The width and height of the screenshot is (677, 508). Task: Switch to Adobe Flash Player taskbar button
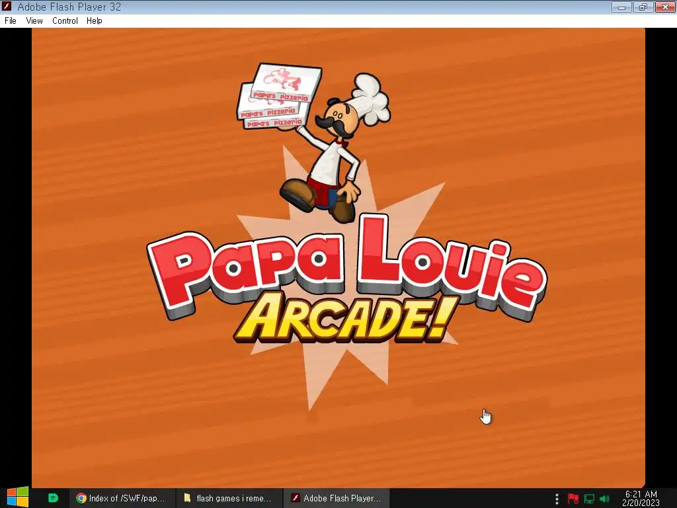click(x=337, y=498)
